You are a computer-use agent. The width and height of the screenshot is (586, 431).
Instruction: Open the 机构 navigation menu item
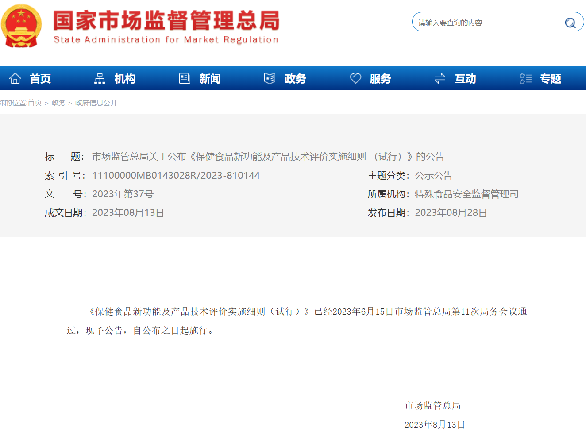click(125, 79)
